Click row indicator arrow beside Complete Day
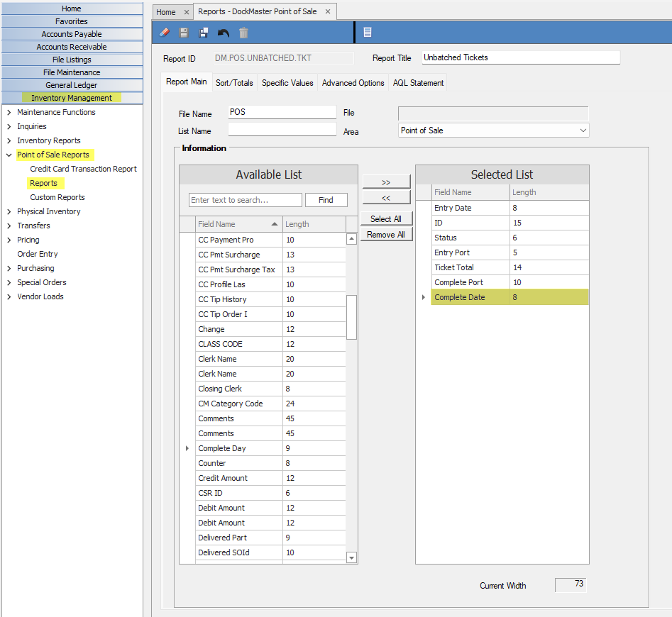 coord(187,448)
